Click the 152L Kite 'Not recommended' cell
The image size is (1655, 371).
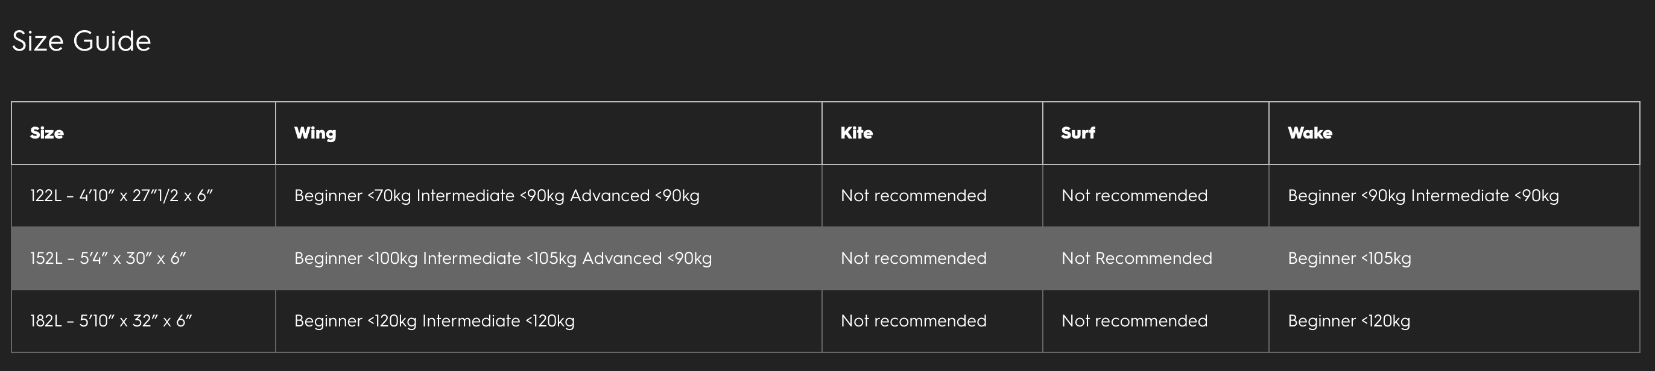pos(913,258)
